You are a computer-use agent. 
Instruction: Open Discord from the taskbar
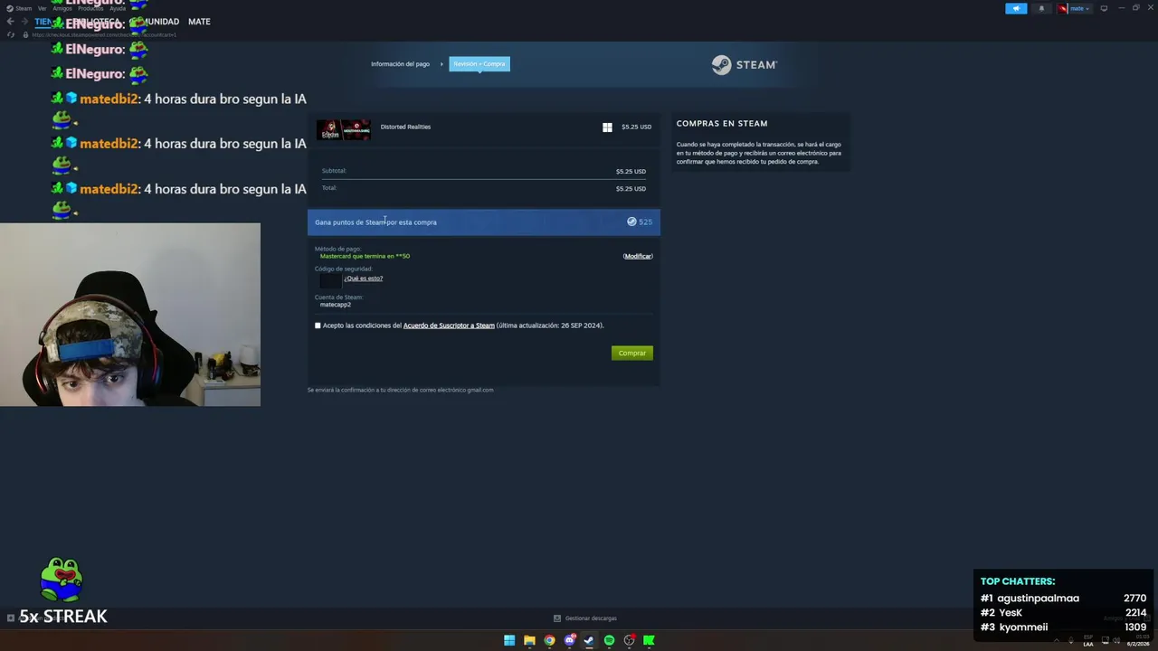569,640
